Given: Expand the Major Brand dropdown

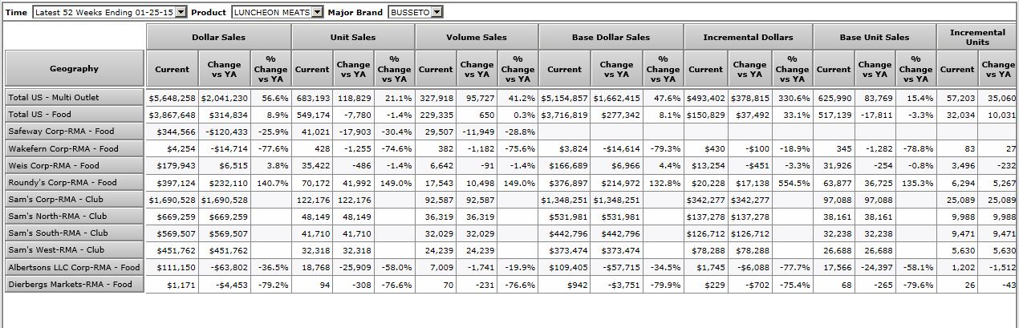Looking at the screenshot, I should pyautogui.click(x=436, y=12).
